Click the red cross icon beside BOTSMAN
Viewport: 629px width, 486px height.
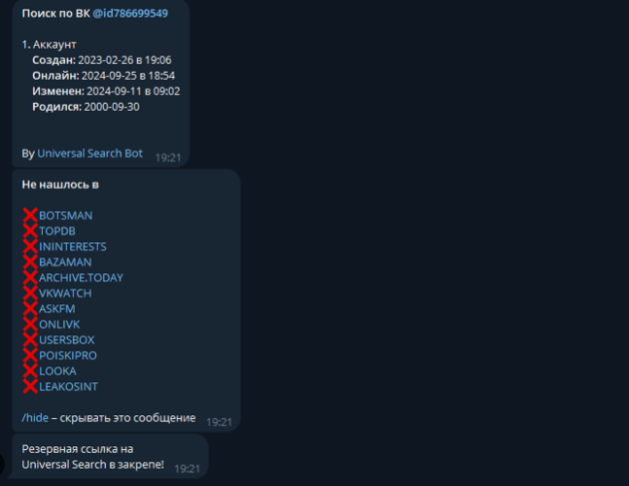coord(30,216)
